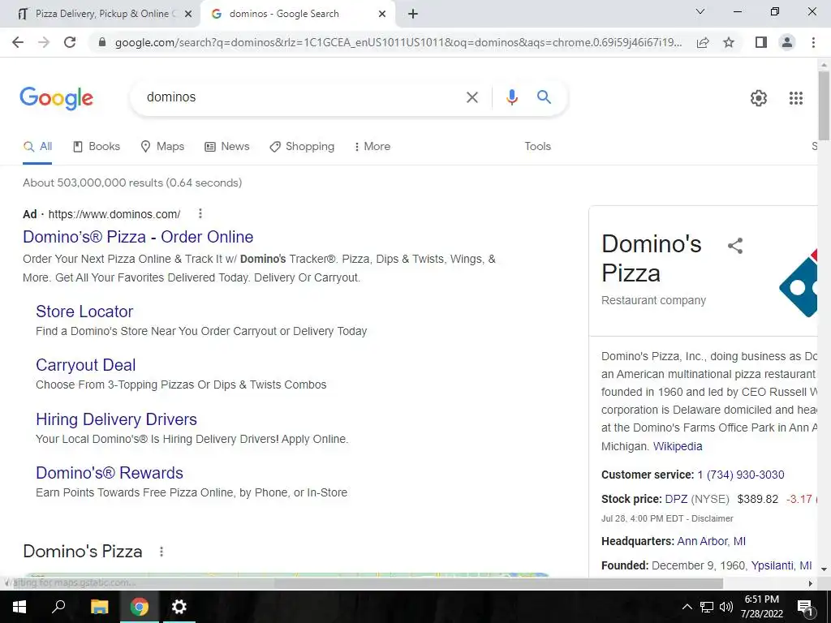Open the side panel icon
The width and height of the screenshot is (831, 623).
(761, 42)
